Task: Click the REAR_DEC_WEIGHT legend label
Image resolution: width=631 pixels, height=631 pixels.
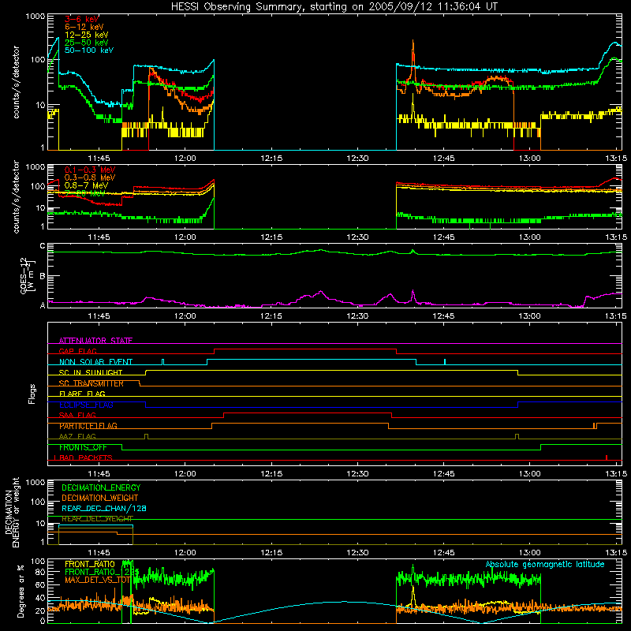Action: [x=97, y=519]
